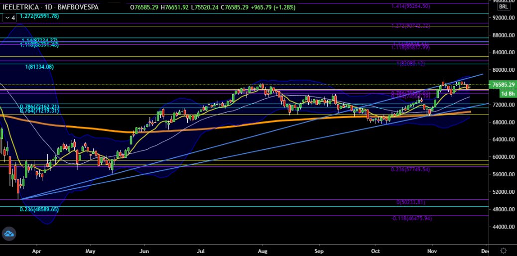
Task: Open chart settings gear icon
Action: point(504,251)
